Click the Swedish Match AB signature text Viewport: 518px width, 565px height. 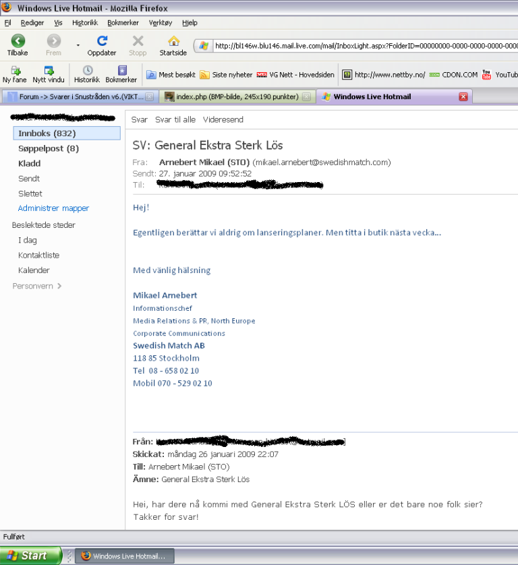click(169, 346)
